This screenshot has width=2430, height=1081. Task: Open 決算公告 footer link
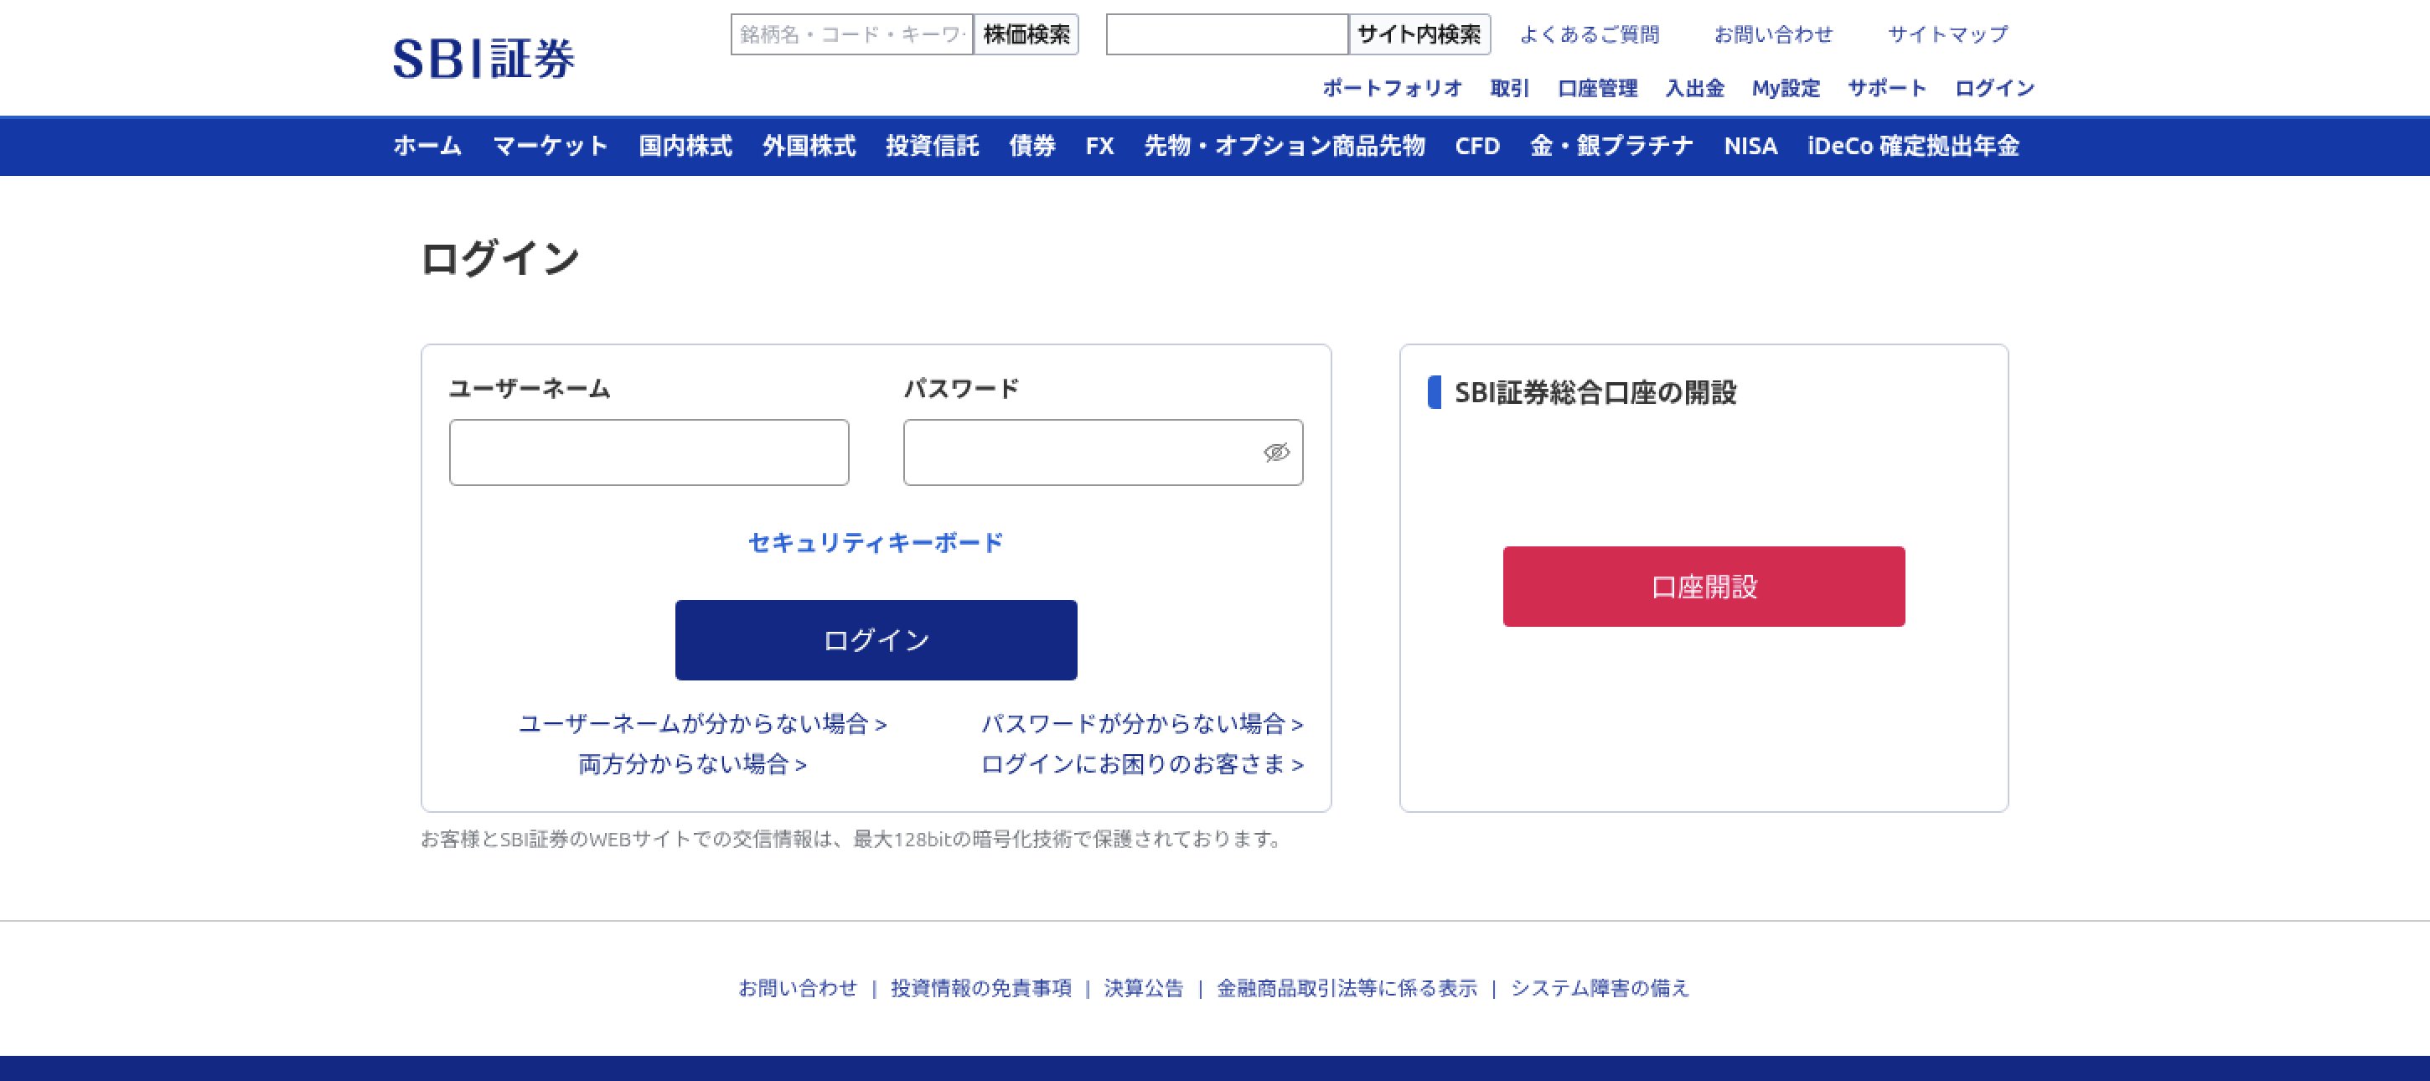(x=1143, y=988)
